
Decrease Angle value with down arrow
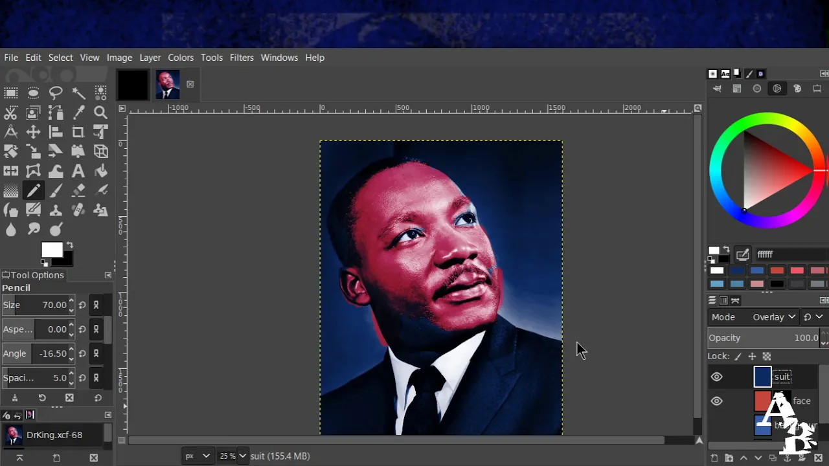tap(71, 358)
